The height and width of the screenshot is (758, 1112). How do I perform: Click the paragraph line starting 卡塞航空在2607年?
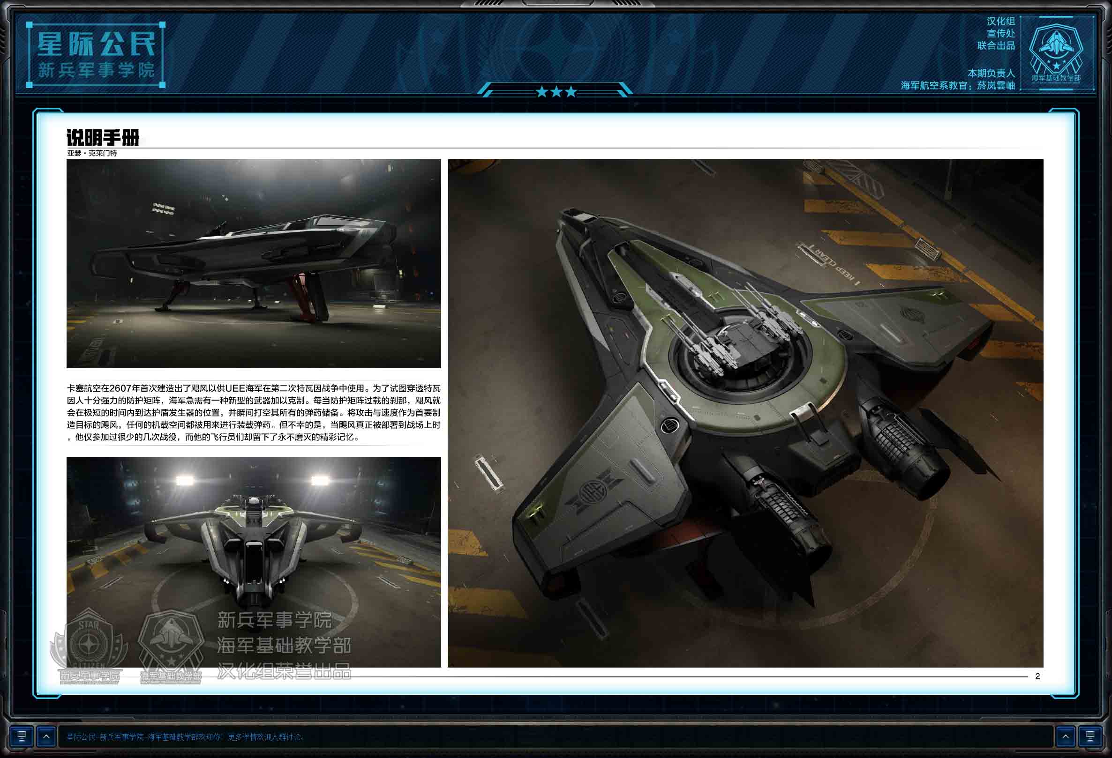(254, 388)
